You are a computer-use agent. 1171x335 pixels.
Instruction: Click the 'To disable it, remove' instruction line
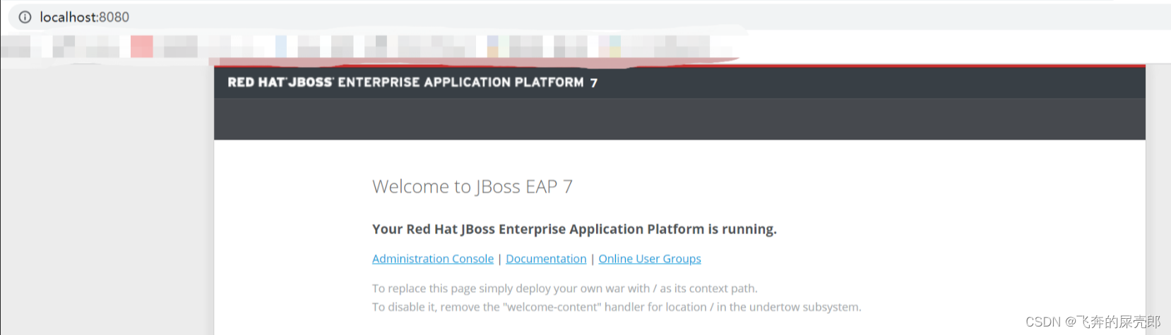[x=617, y=307]
